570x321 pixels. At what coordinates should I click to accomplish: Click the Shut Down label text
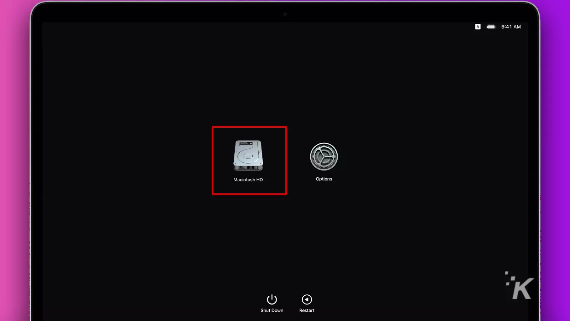coord(272,311)
